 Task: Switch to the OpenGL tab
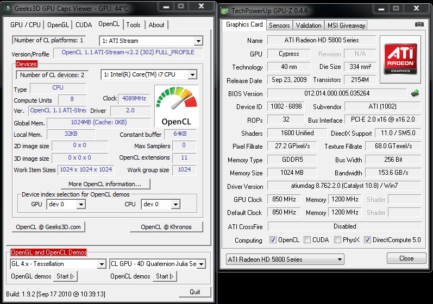(x=58, y=25)
